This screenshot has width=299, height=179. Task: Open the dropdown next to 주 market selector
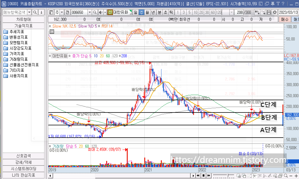pos(62,12)
